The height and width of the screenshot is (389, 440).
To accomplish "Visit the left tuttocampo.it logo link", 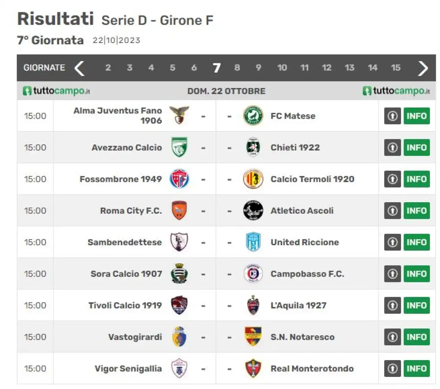I will pos(56,91).
